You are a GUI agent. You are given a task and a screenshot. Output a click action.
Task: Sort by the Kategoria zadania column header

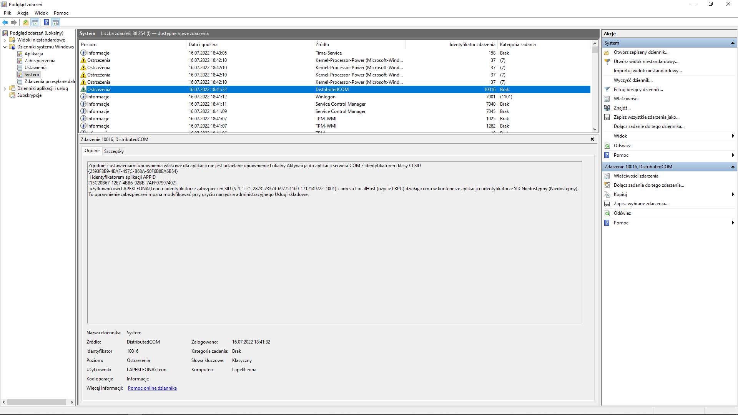pyautogui.click(x=544, y=45)
